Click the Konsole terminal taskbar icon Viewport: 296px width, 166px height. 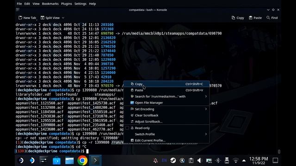click(x=95, y=160)
